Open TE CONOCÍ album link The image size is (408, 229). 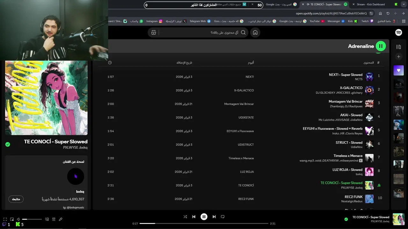[246, 185]
